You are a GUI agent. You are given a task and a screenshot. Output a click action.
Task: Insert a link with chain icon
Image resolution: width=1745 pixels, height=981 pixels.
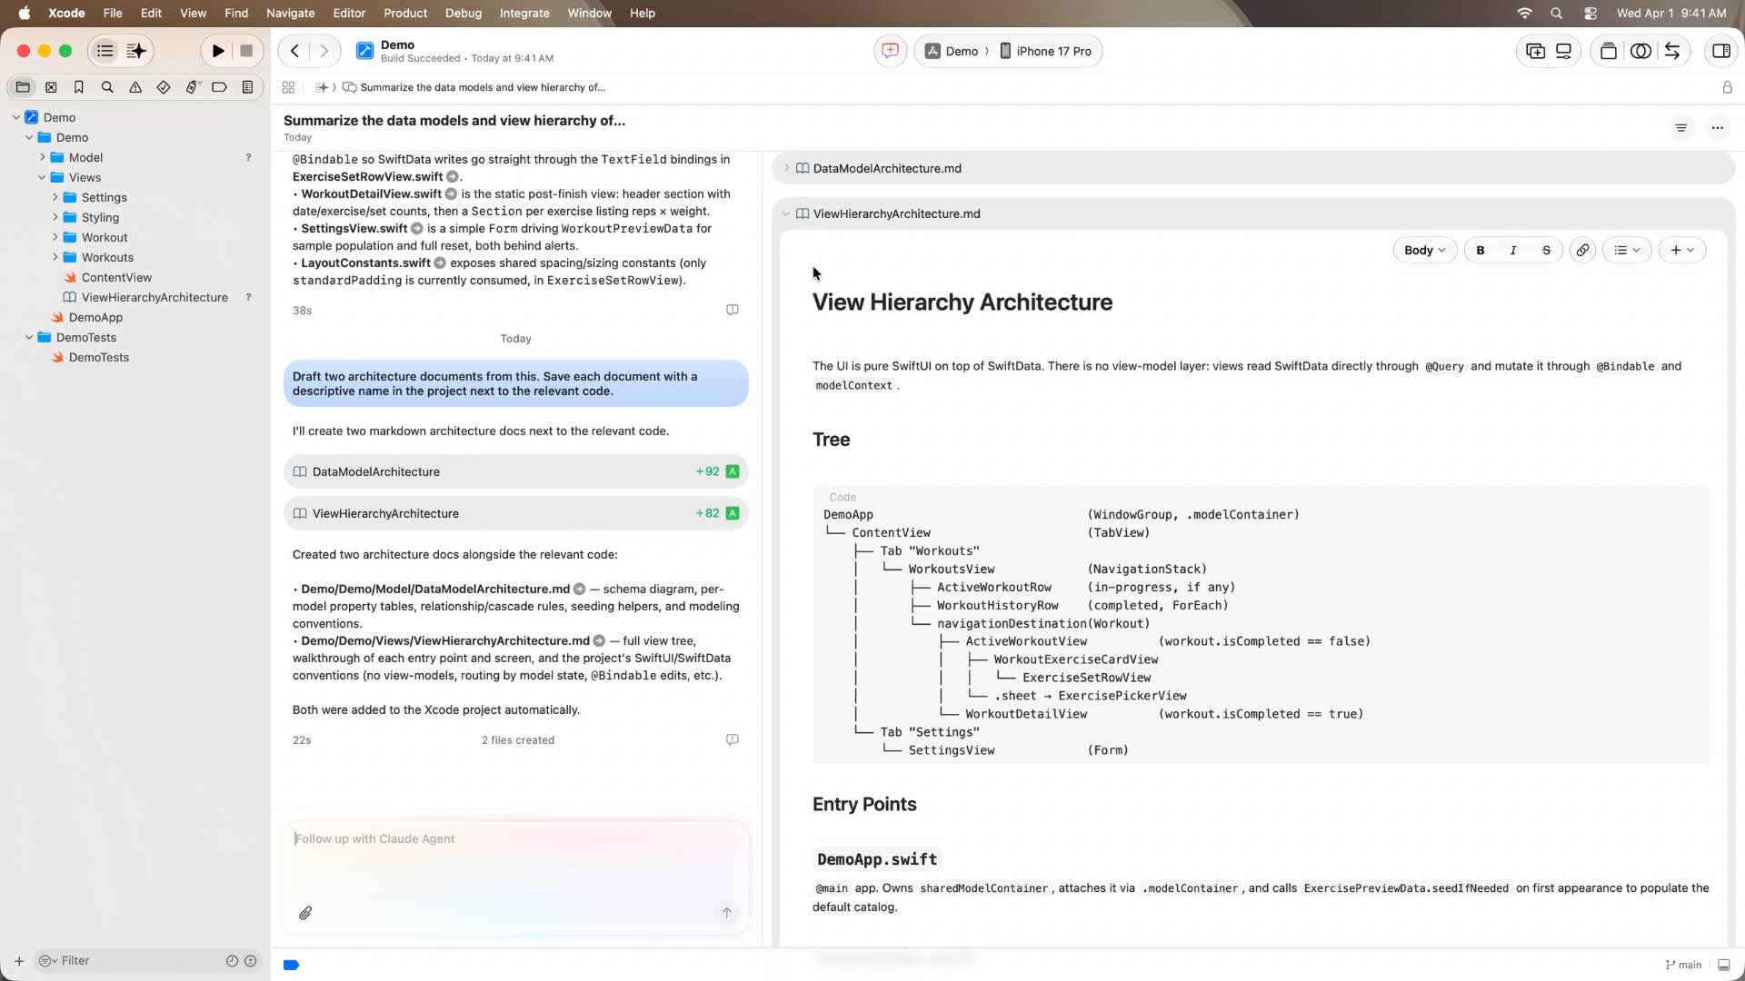point(1582,250)
